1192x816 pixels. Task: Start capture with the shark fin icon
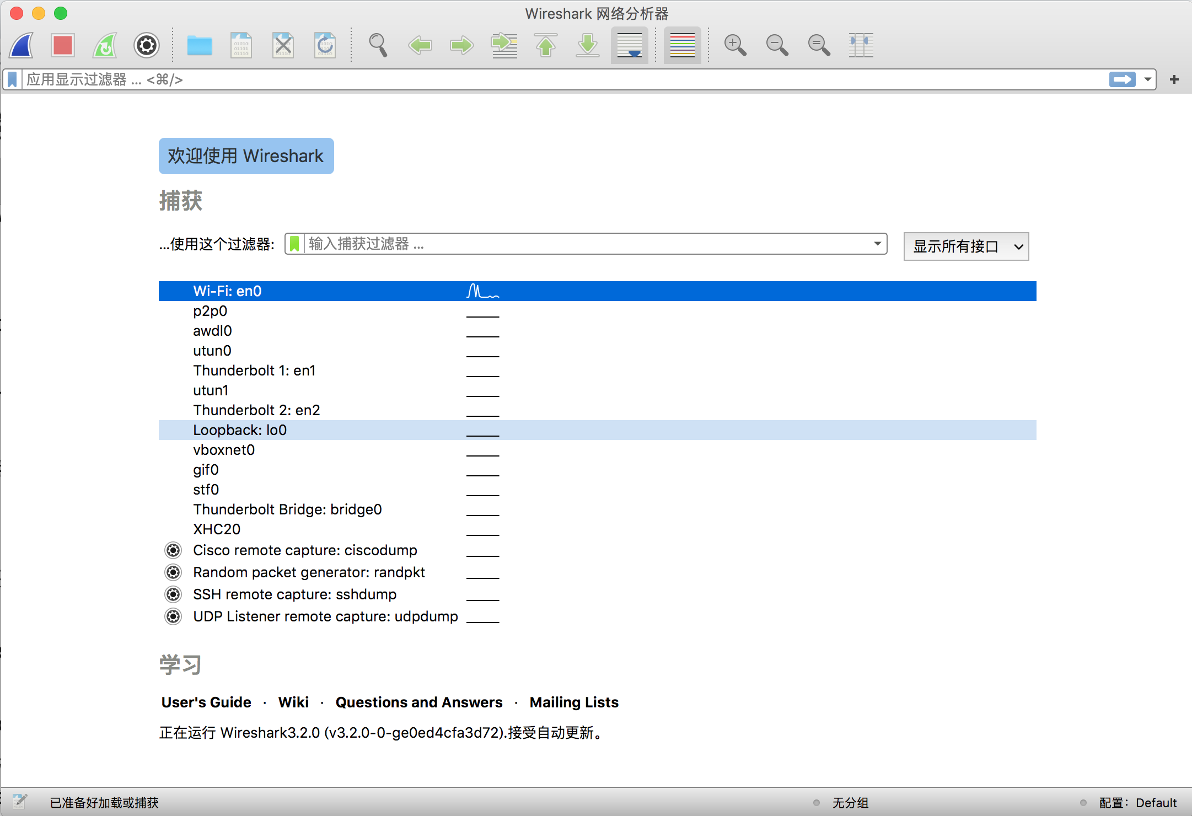(x=22, y=45)
